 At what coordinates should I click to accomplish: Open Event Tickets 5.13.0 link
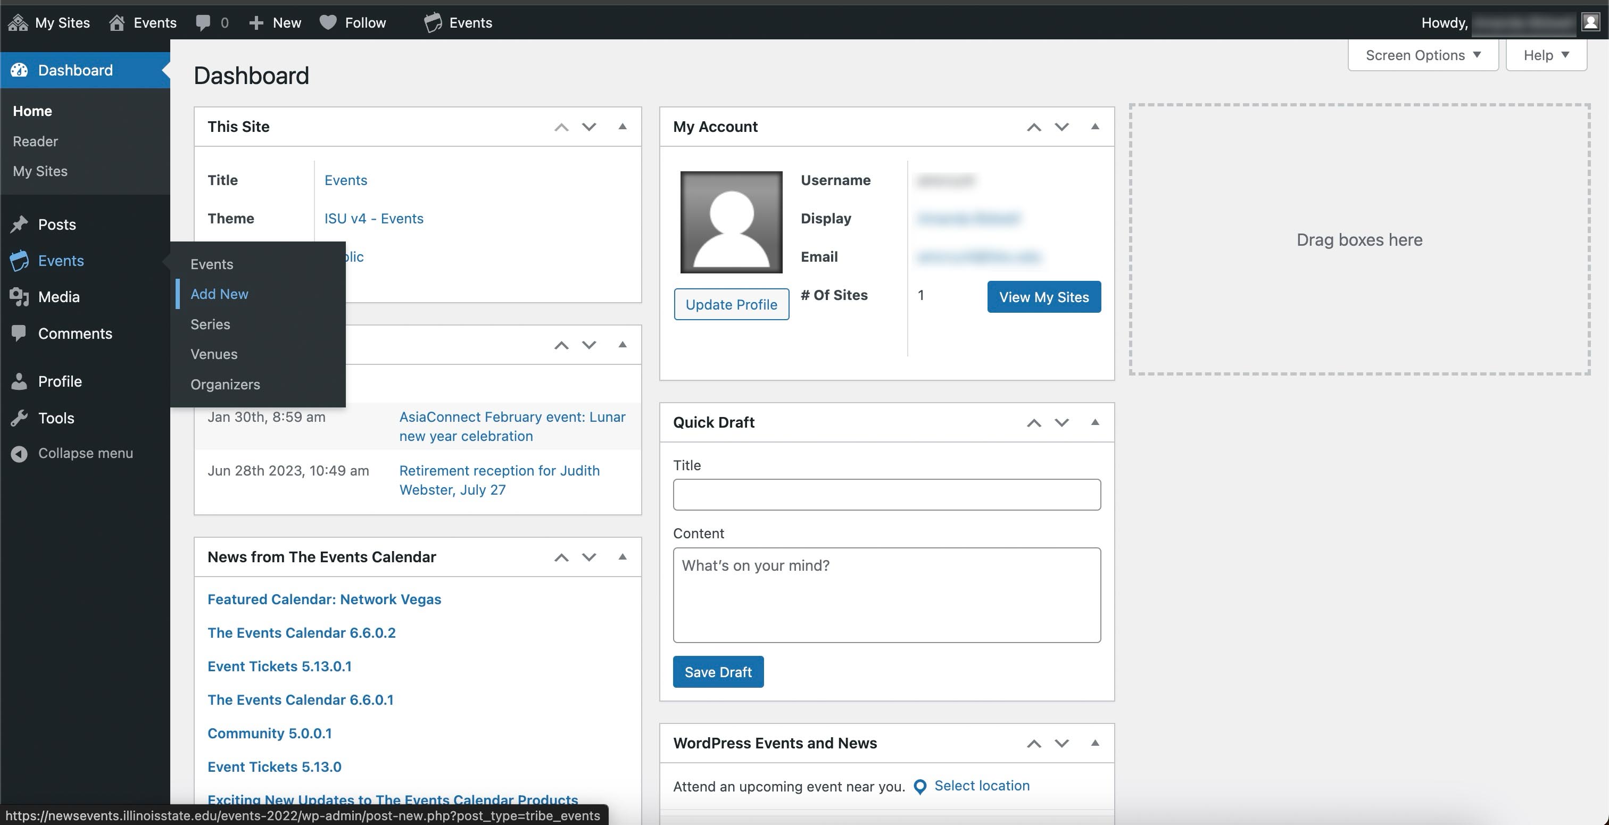point(274,767)
